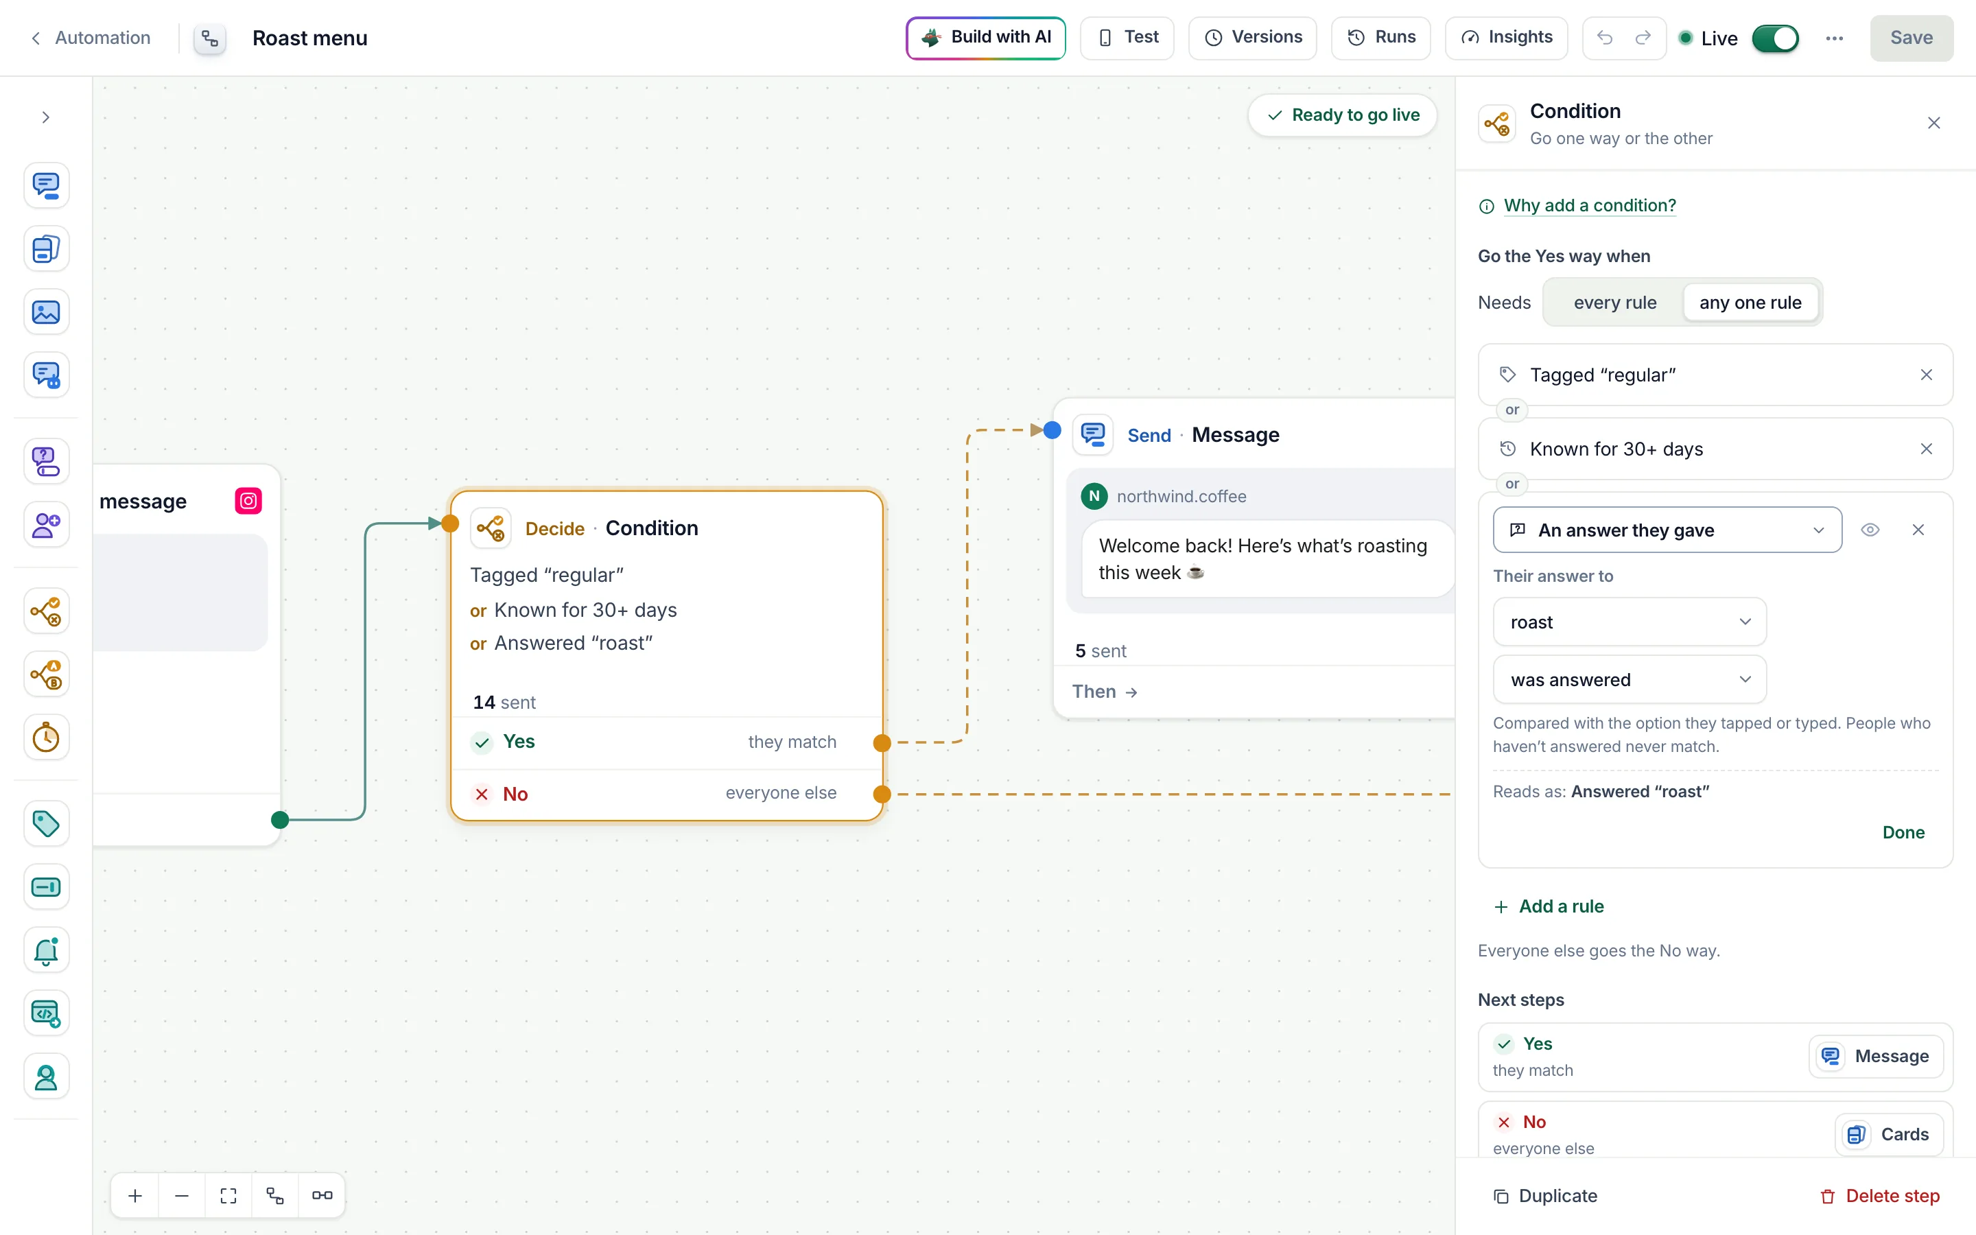Open the Yes next step Message chip
Viewport: 1976px width, 1235px height.
point(1876,1056)
